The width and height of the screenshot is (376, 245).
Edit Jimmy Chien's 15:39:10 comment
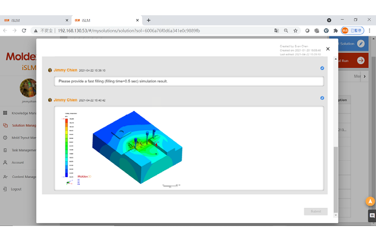click(322, 68)
